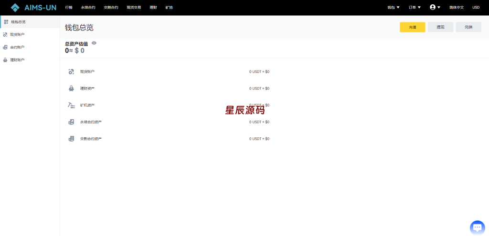The height and width of the screenshot is (236, 489).
Task: Open 矿池 in the top navigation
Action: (169, 8)
